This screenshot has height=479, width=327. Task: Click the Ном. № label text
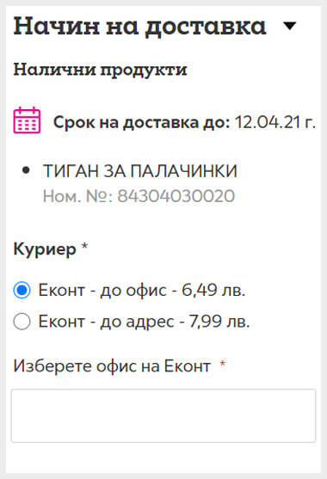coord(77,196)
